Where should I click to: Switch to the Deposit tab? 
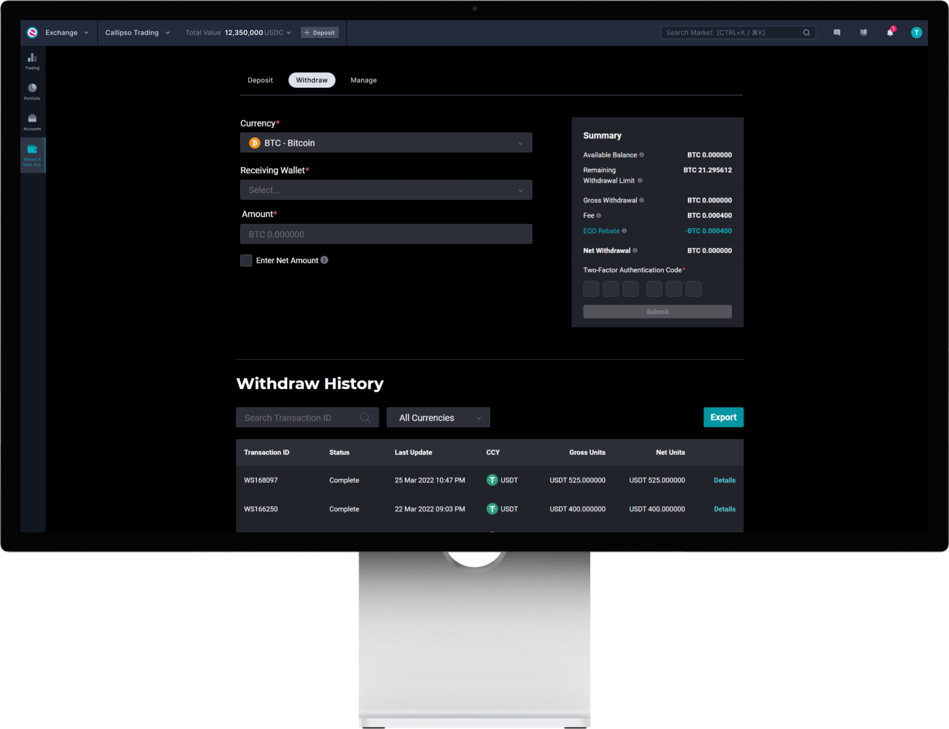260,80
